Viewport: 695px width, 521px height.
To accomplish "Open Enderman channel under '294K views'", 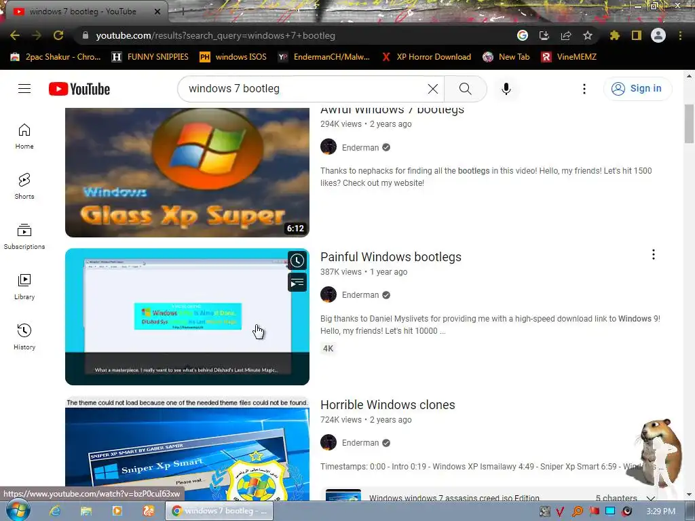I will tap(360, 147).
